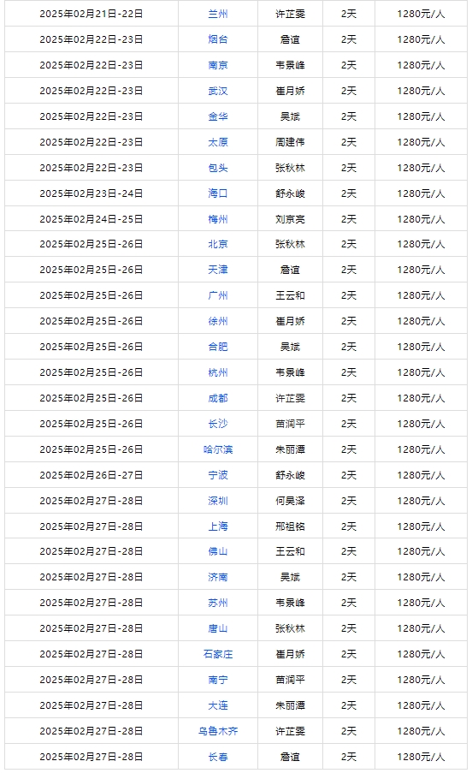
Task: Open the 烟台 city link
Action: [217, 39]
